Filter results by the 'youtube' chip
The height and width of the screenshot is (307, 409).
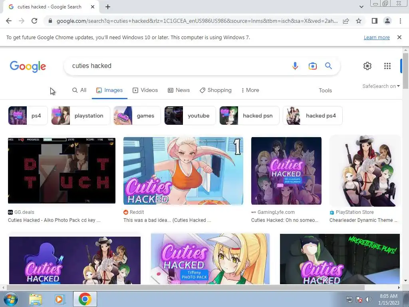click(x=190, y=116)
